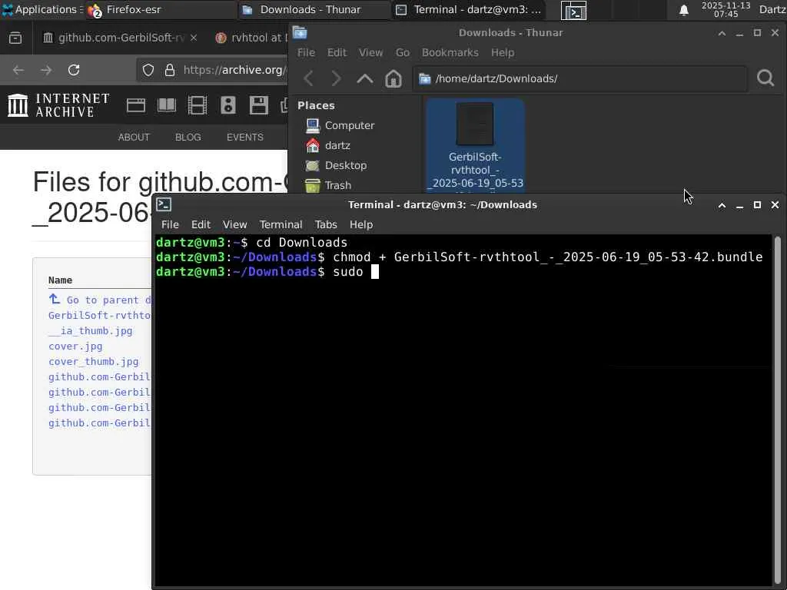The height and width of the screenshot is (590, 787).
Task: Click Thunar window folder icon in its titlebar
Action: point(300,32)
